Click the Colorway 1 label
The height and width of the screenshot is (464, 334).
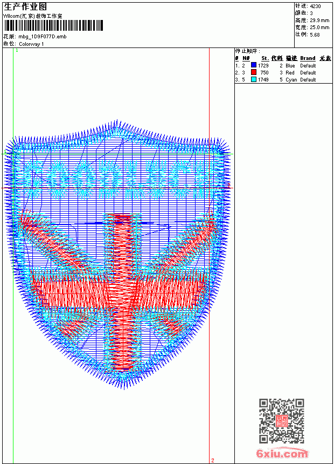pos(31,44)
